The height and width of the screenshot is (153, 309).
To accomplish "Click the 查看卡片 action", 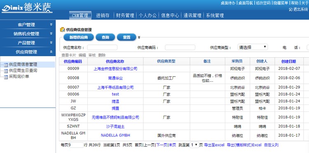I will pyautogui.click(x=68, y=55).
